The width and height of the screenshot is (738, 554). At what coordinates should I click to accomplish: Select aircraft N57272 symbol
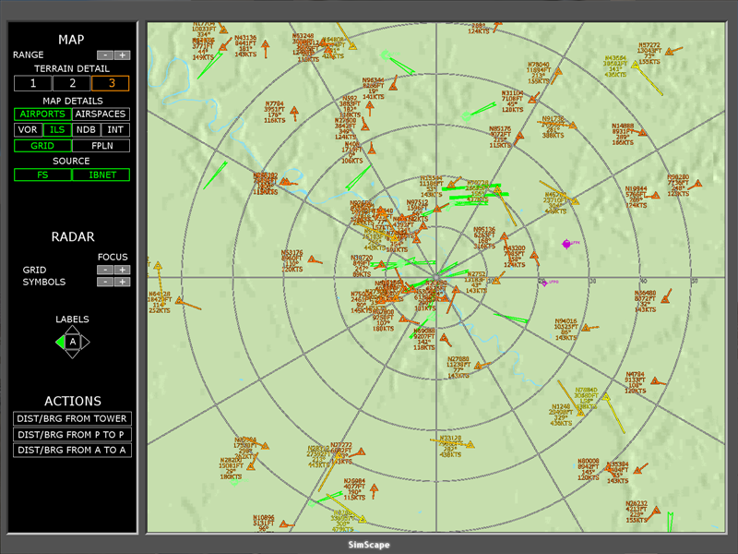point(670,52)
